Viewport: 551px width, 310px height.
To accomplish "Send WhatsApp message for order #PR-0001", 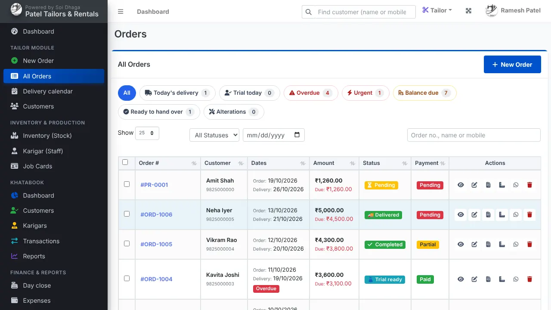I will [x=516, y=185].
